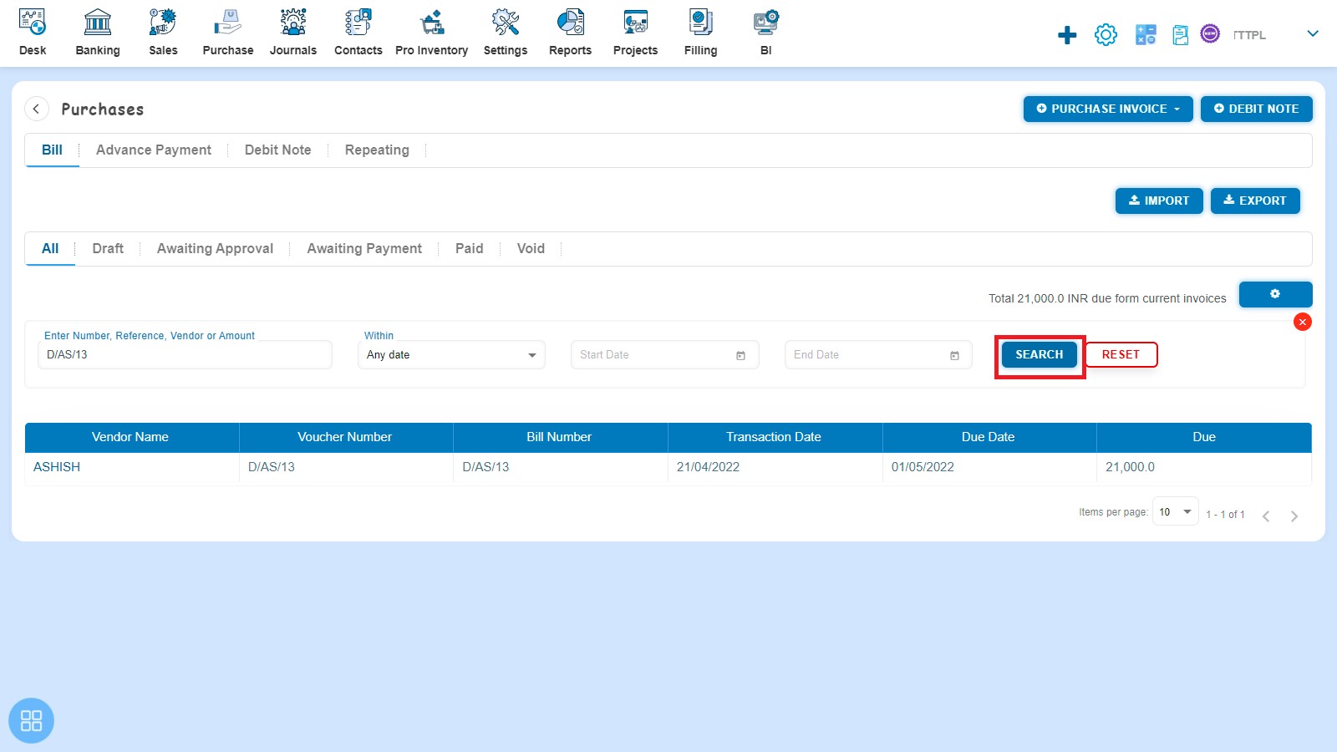1337x752 pixels.
Task: Open the BI dashboard icon
Action: pyautogui.click(x=766, y=23)
